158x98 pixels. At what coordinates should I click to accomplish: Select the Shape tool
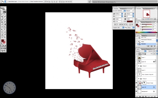click(x=5, y=32)
